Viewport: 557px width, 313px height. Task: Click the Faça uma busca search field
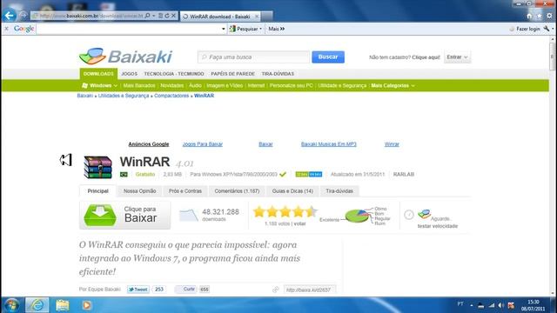click(x=253, y=57)
